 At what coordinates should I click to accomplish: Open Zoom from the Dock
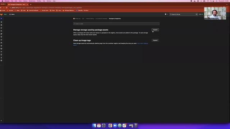(115, 125)
